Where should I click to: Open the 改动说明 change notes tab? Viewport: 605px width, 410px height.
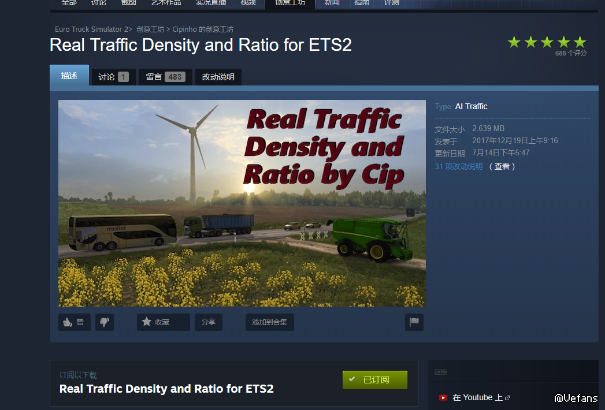[218, 77]
